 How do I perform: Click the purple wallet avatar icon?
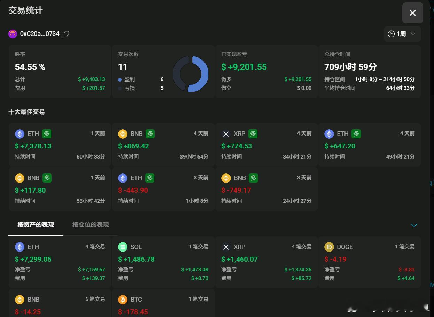coord(13,34)
